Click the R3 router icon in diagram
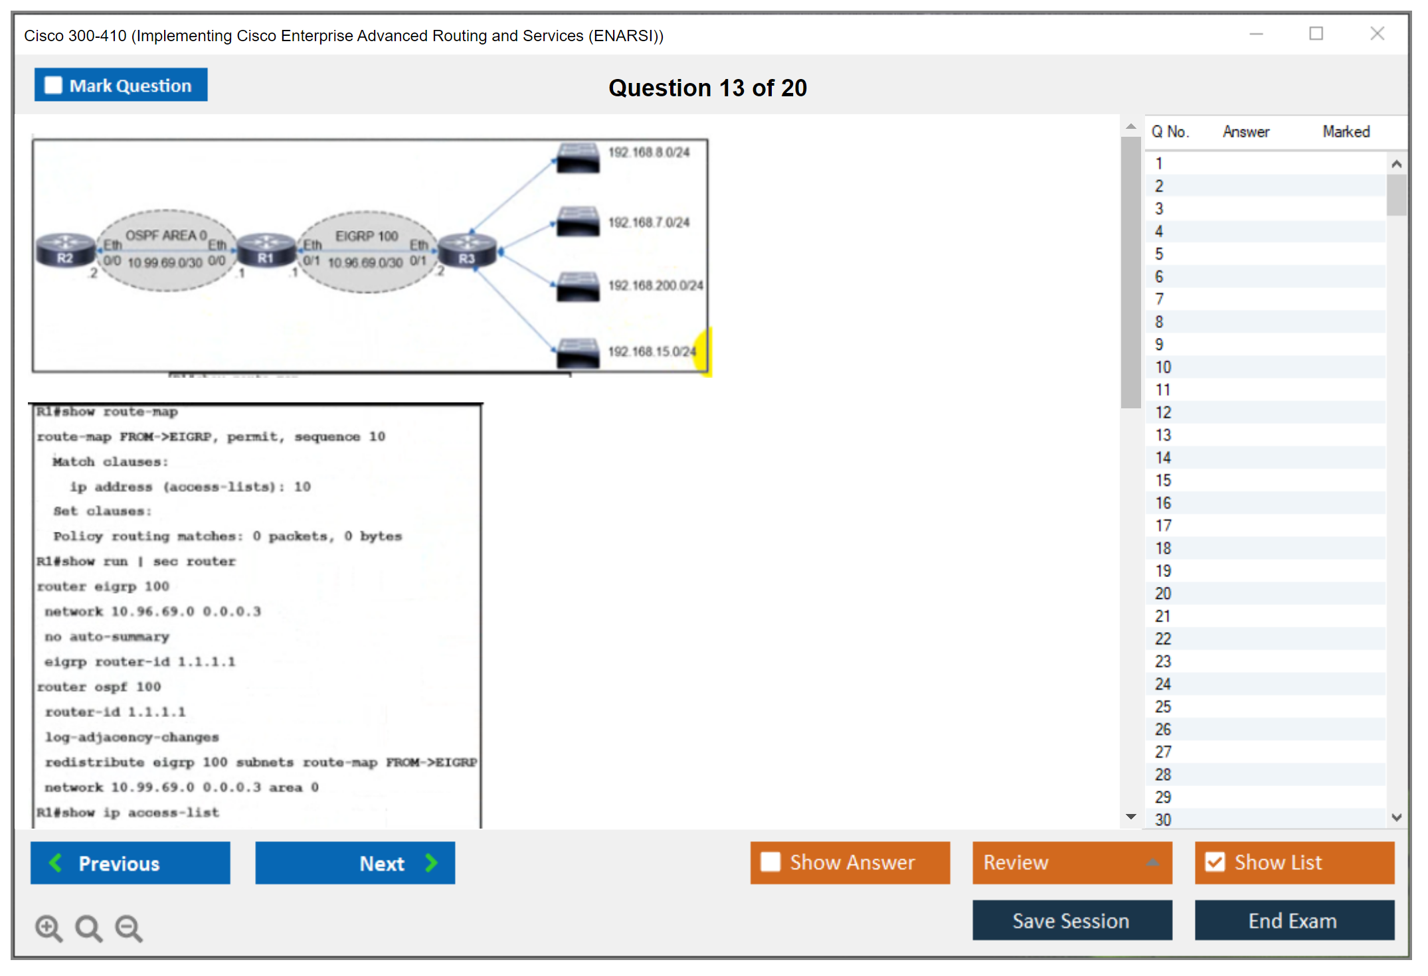 tap(467, 252)
